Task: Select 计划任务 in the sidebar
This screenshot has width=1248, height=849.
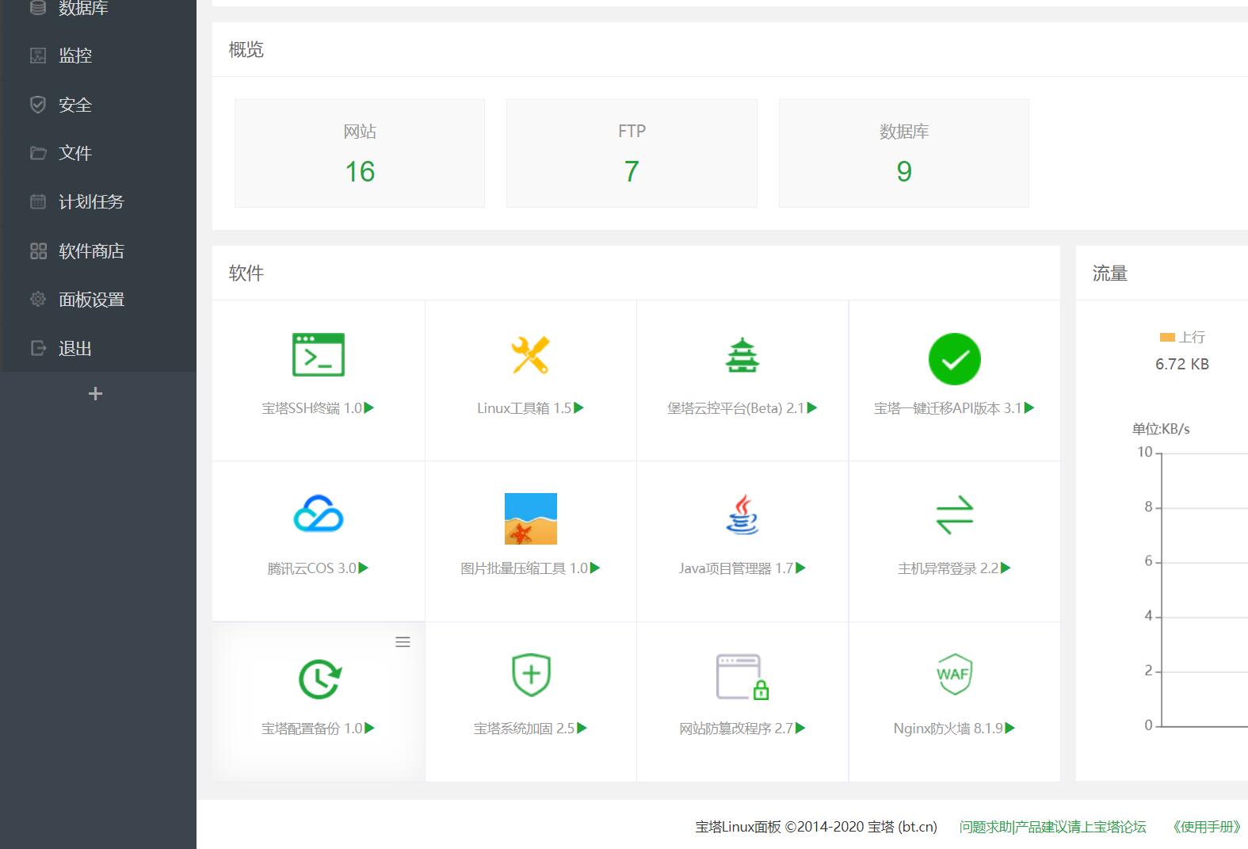Action: point(98,202)
